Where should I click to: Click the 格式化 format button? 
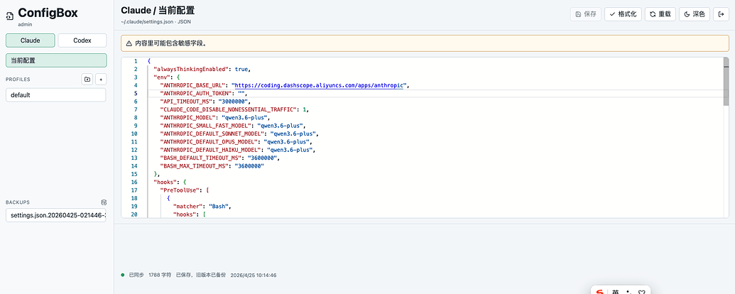point(623,14)
